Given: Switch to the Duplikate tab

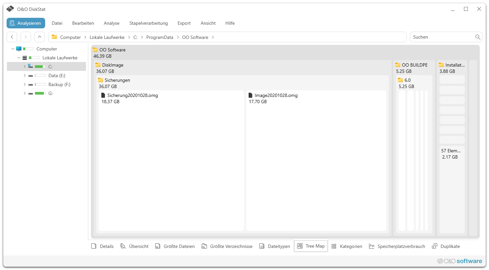Looking at the screenshot, I should point(446,246).
